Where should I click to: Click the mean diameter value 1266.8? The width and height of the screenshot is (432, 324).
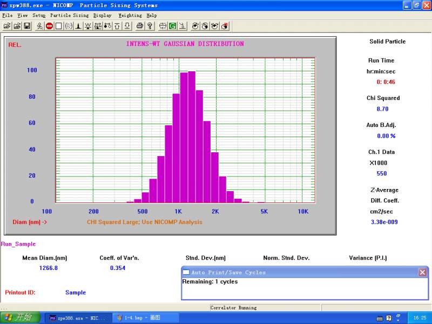click(49, 268)
